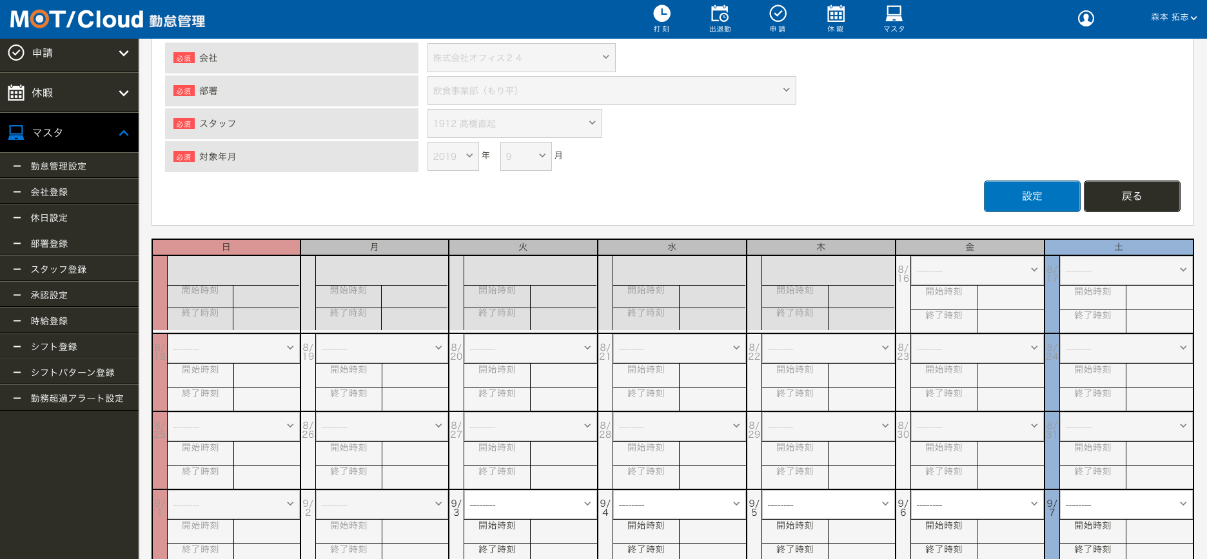
Task: Go to スタッフ登録 in sidebar
Action: tap(59, 270)
